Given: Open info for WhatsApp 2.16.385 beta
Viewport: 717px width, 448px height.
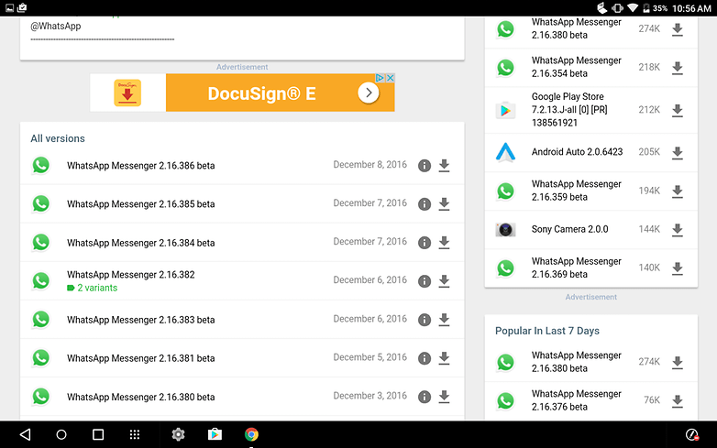Looking at the screenshot, I should (x=425, y=203).
